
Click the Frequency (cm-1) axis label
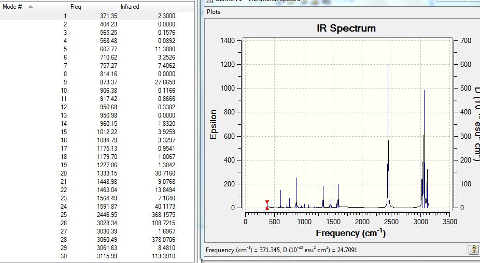coord(351,233)
